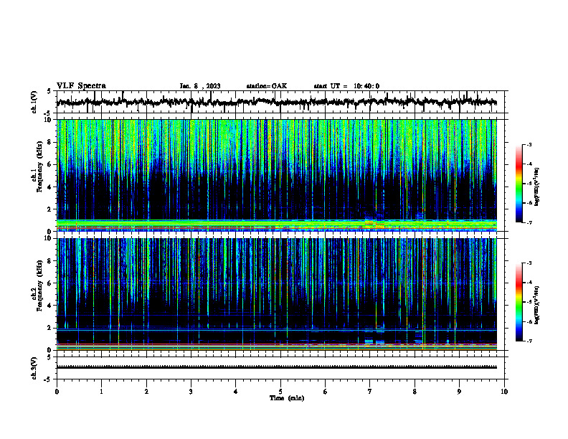This screenshot has height=439, width=568.
Task: Click the red horizontal line in ch.2 spectrogram
Action: pos(276,344)
